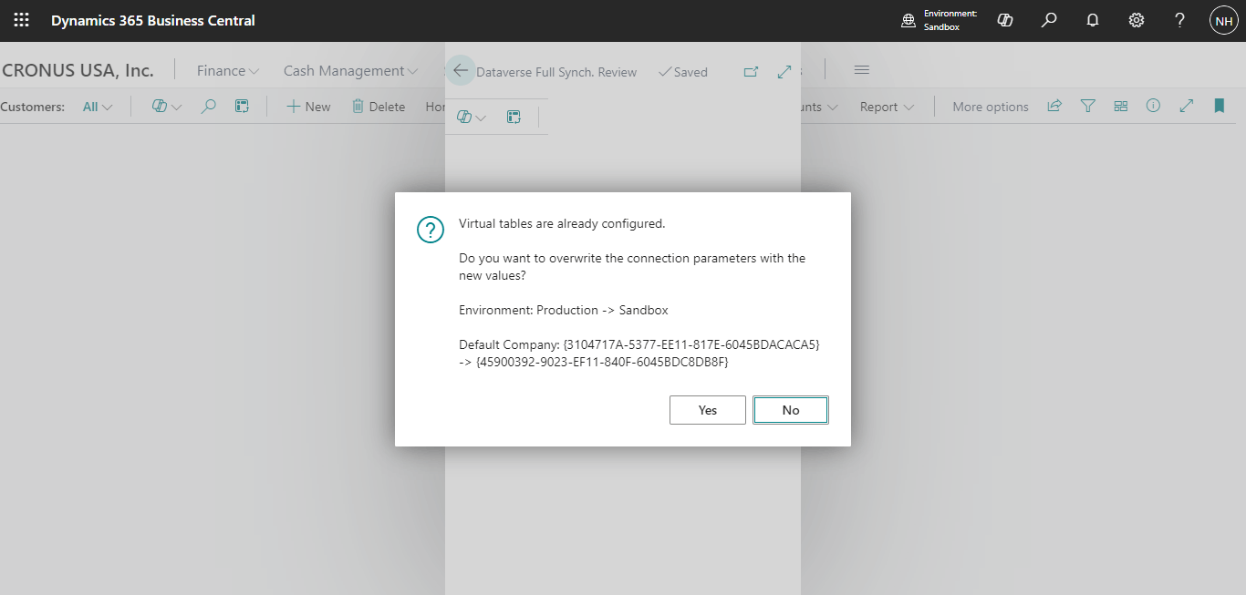Click the New customer action

308,107
